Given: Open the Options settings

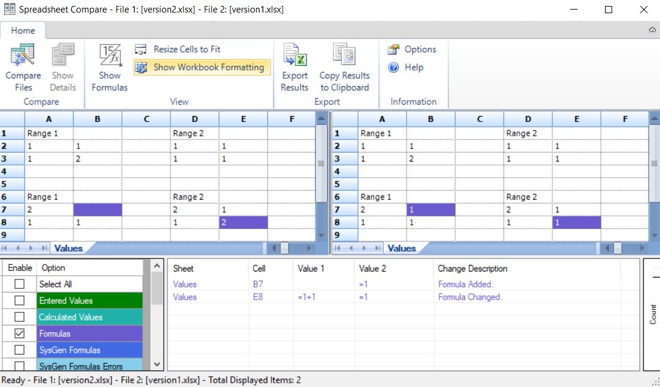Looking at the screenshot, I should pos(412,49).
